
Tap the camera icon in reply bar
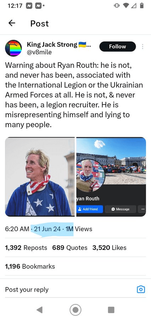pos(141,289)
